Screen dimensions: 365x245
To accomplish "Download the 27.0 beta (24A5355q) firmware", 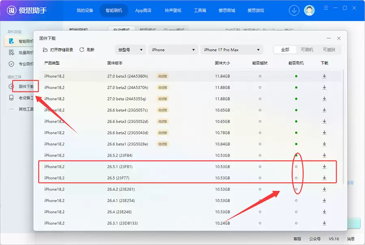I will pos(324,99).
